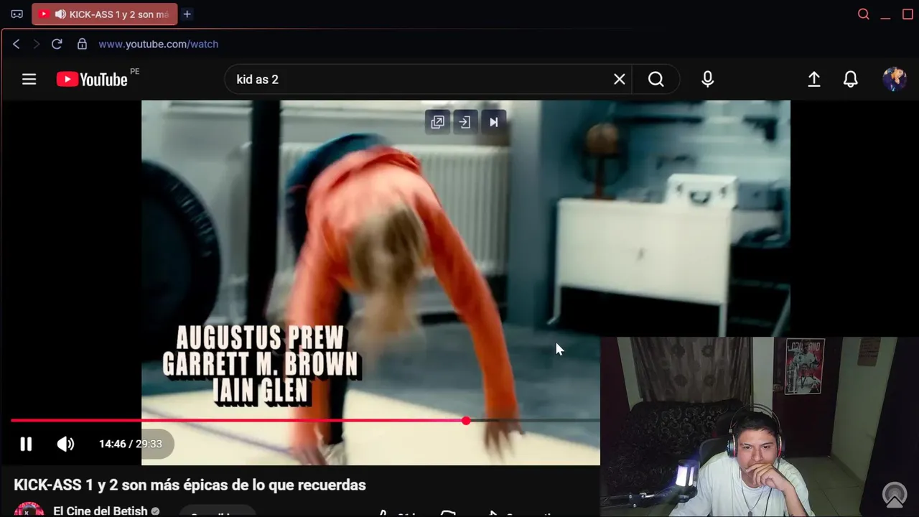Open the upload video icon

tap(814, 79)
